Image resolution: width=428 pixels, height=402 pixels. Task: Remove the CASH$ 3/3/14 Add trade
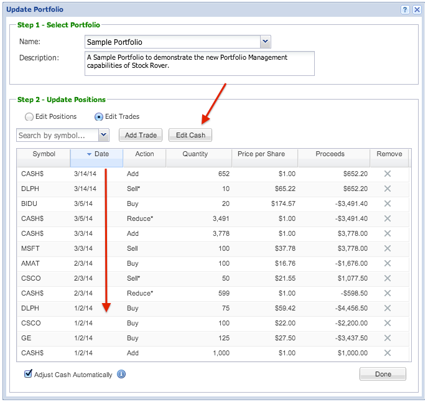[x=388, y=233]
